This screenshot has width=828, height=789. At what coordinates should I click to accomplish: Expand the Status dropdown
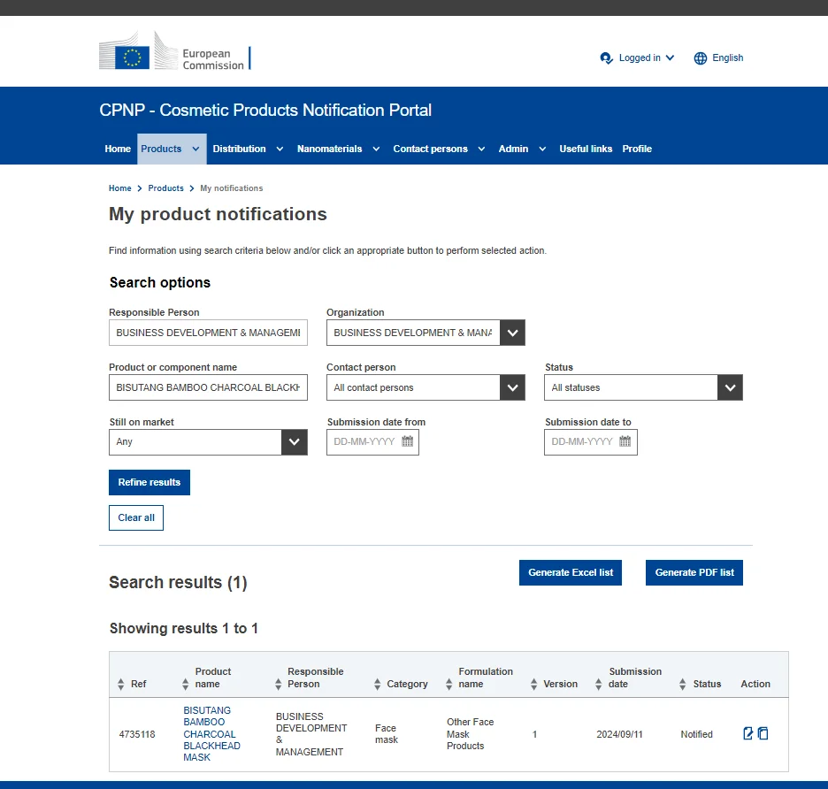click(730, 387)
